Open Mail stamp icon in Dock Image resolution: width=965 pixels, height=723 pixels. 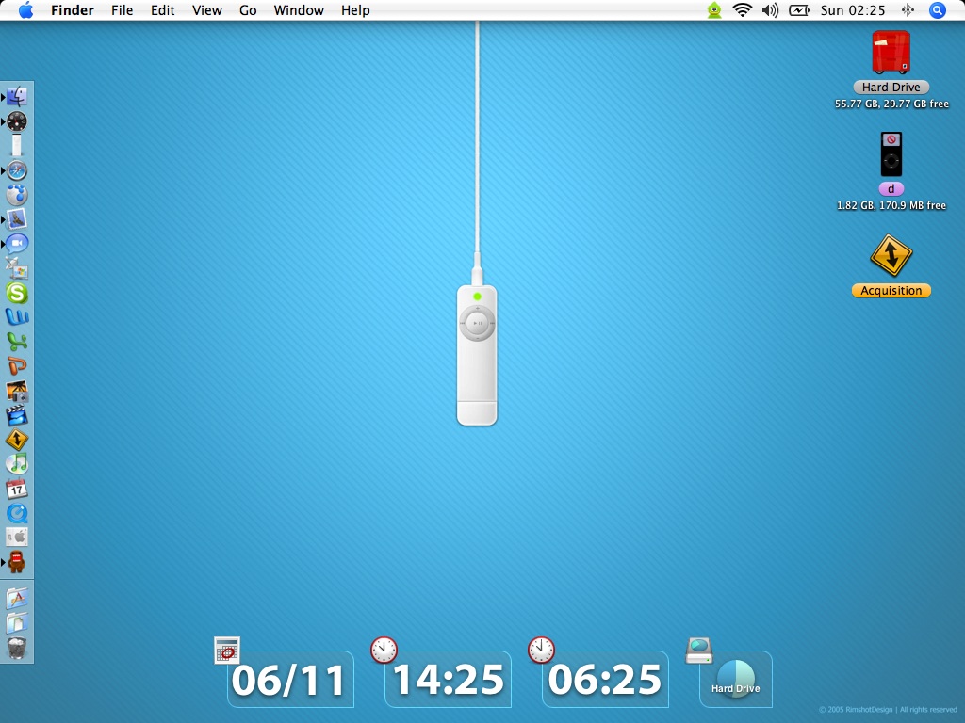tap(17, 218)
